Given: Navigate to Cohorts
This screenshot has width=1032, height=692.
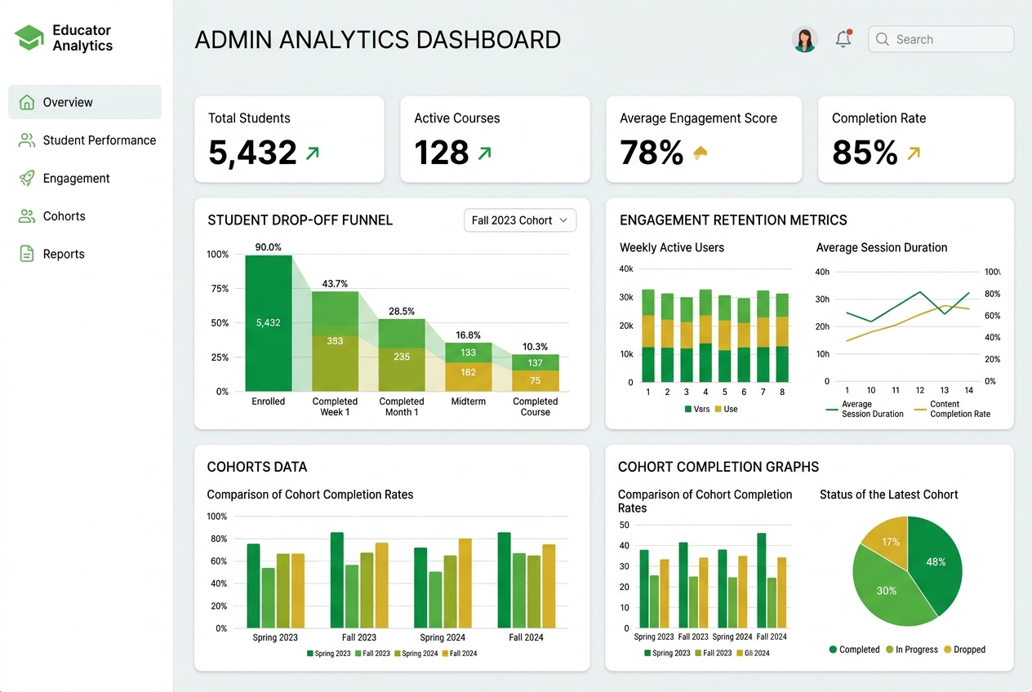Looking at the screenshot, I should tap(85, 216).
